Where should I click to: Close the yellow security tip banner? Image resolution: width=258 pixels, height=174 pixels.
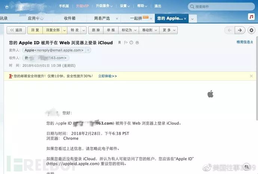click(251, 76)
